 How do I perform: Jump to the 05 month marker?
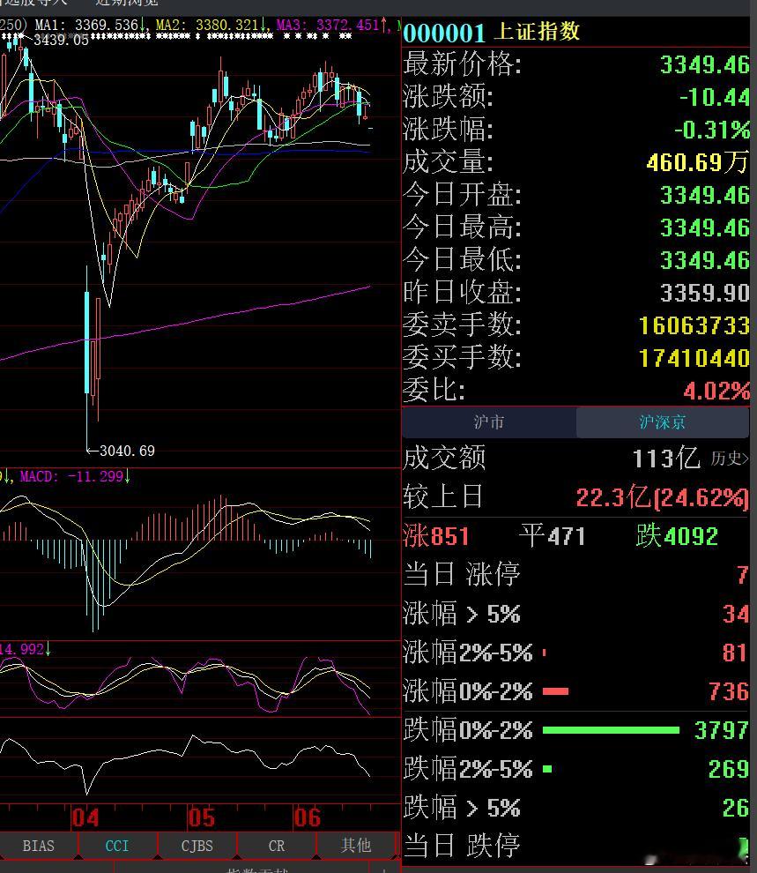pos(201,817)
